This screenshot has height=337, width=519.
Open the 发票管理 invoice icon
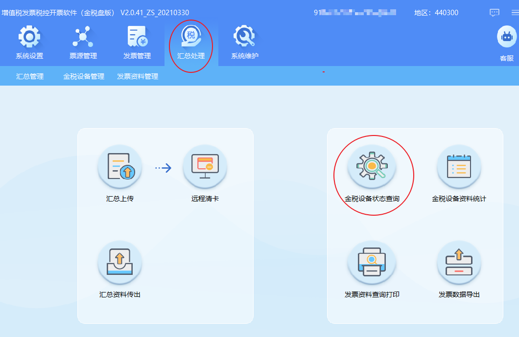[137, 36]
